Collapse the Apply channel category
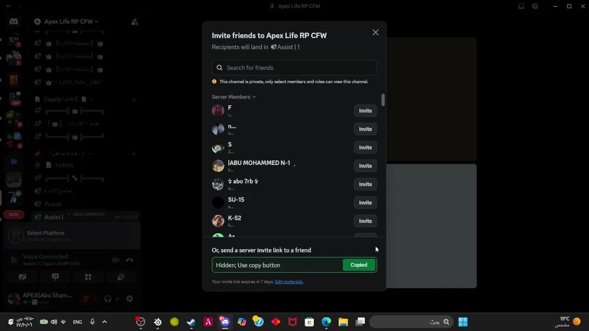The height and width of the screenshot is (331, 589). point(64,99)
